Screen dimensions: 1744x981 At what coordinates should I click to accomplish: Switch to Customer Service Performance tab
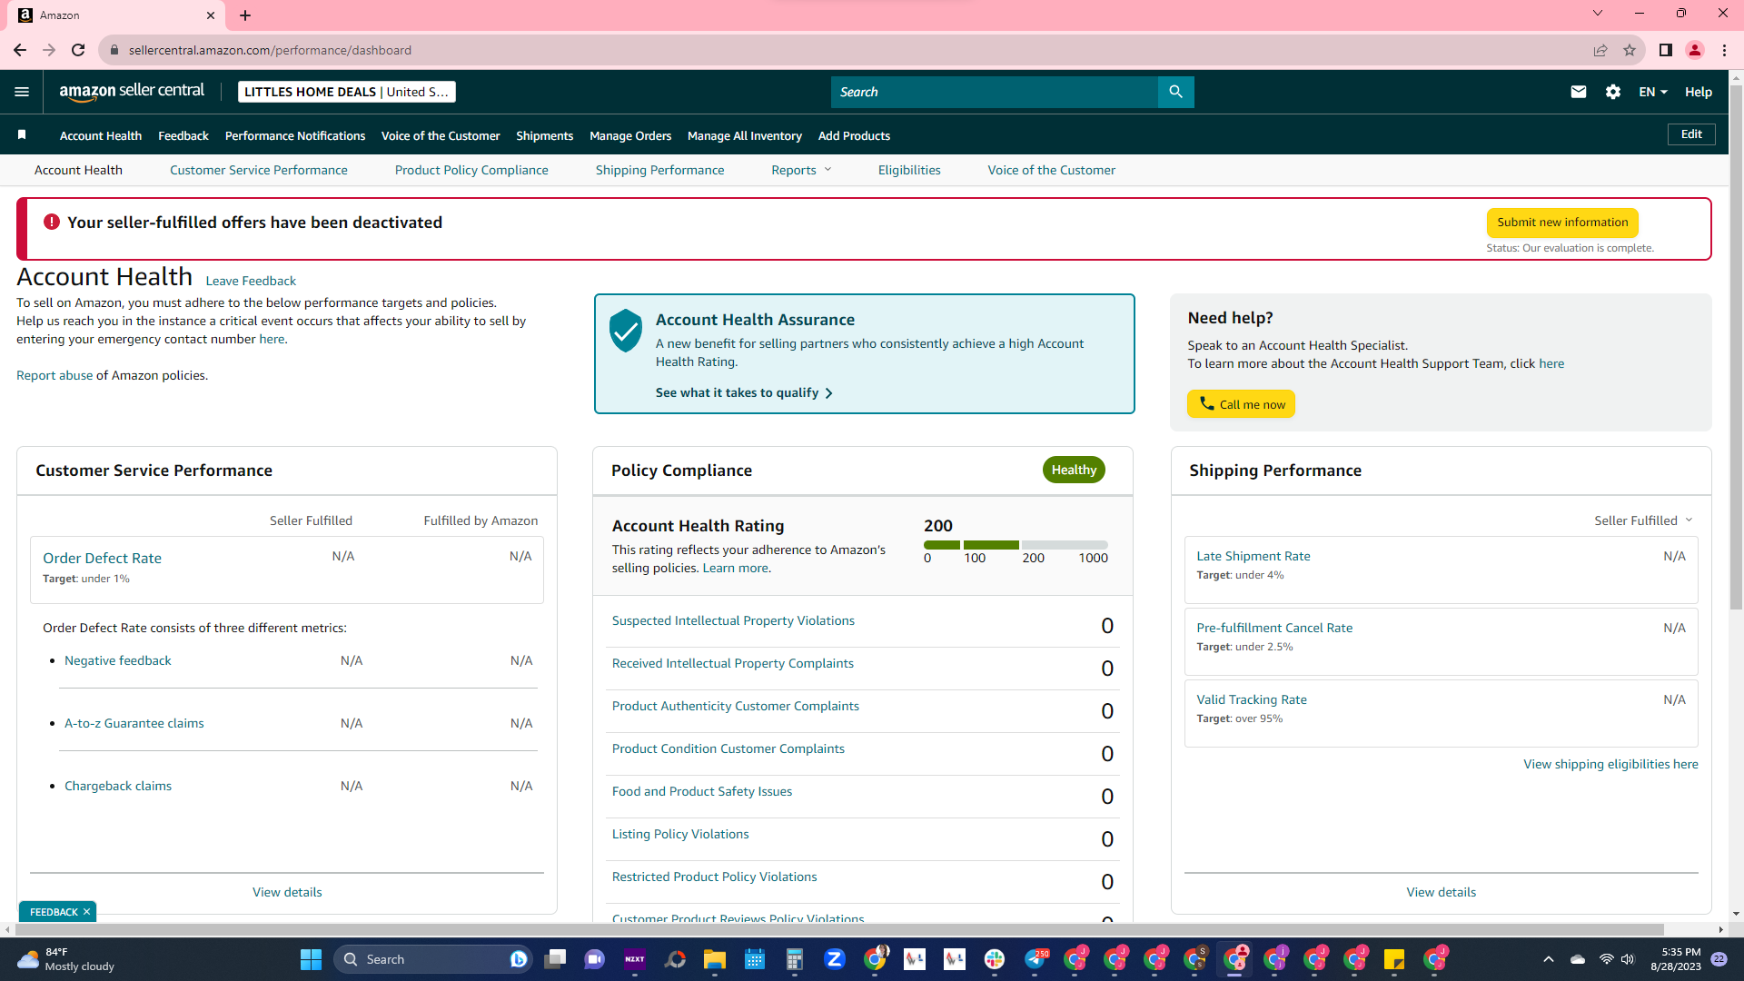pos(259,170)
